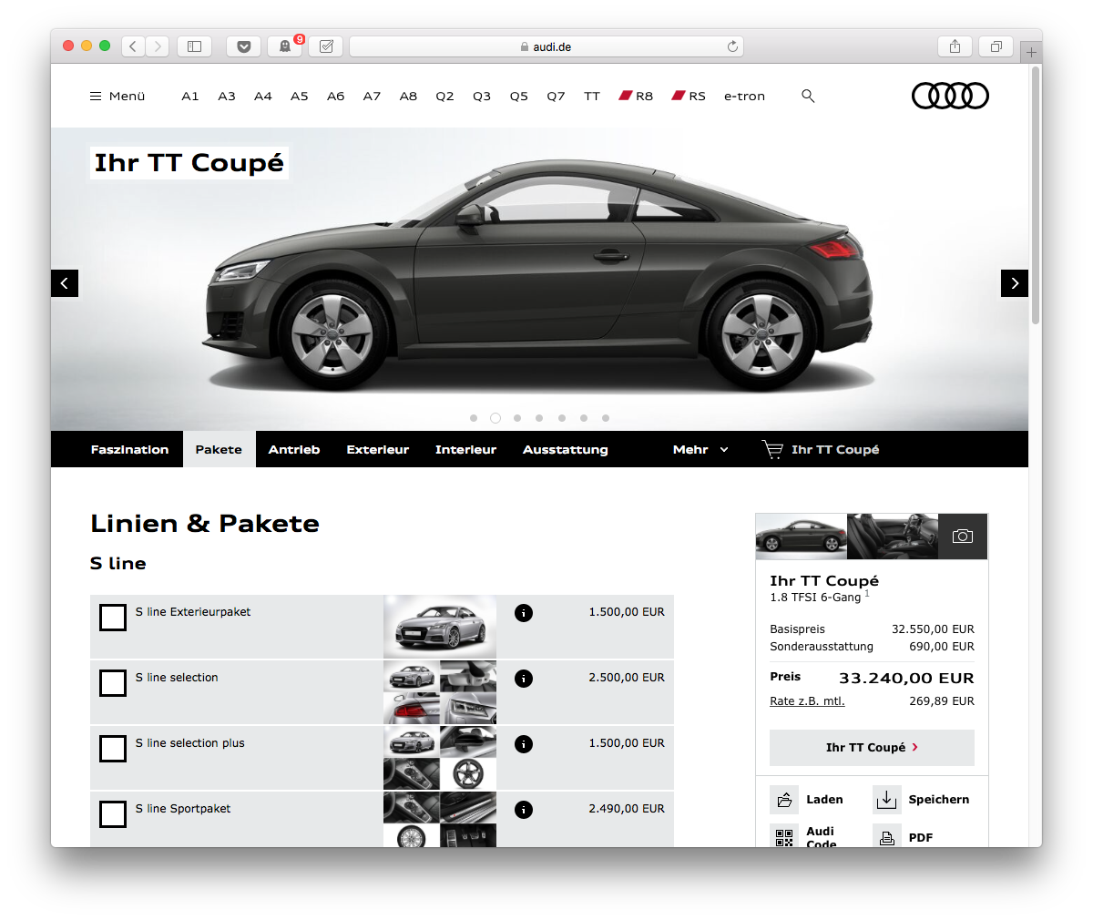This screenshot has width=1093, height=920.
Task: Open the e-tron model link
Action: pyautogui.click(x=744, y=96)
